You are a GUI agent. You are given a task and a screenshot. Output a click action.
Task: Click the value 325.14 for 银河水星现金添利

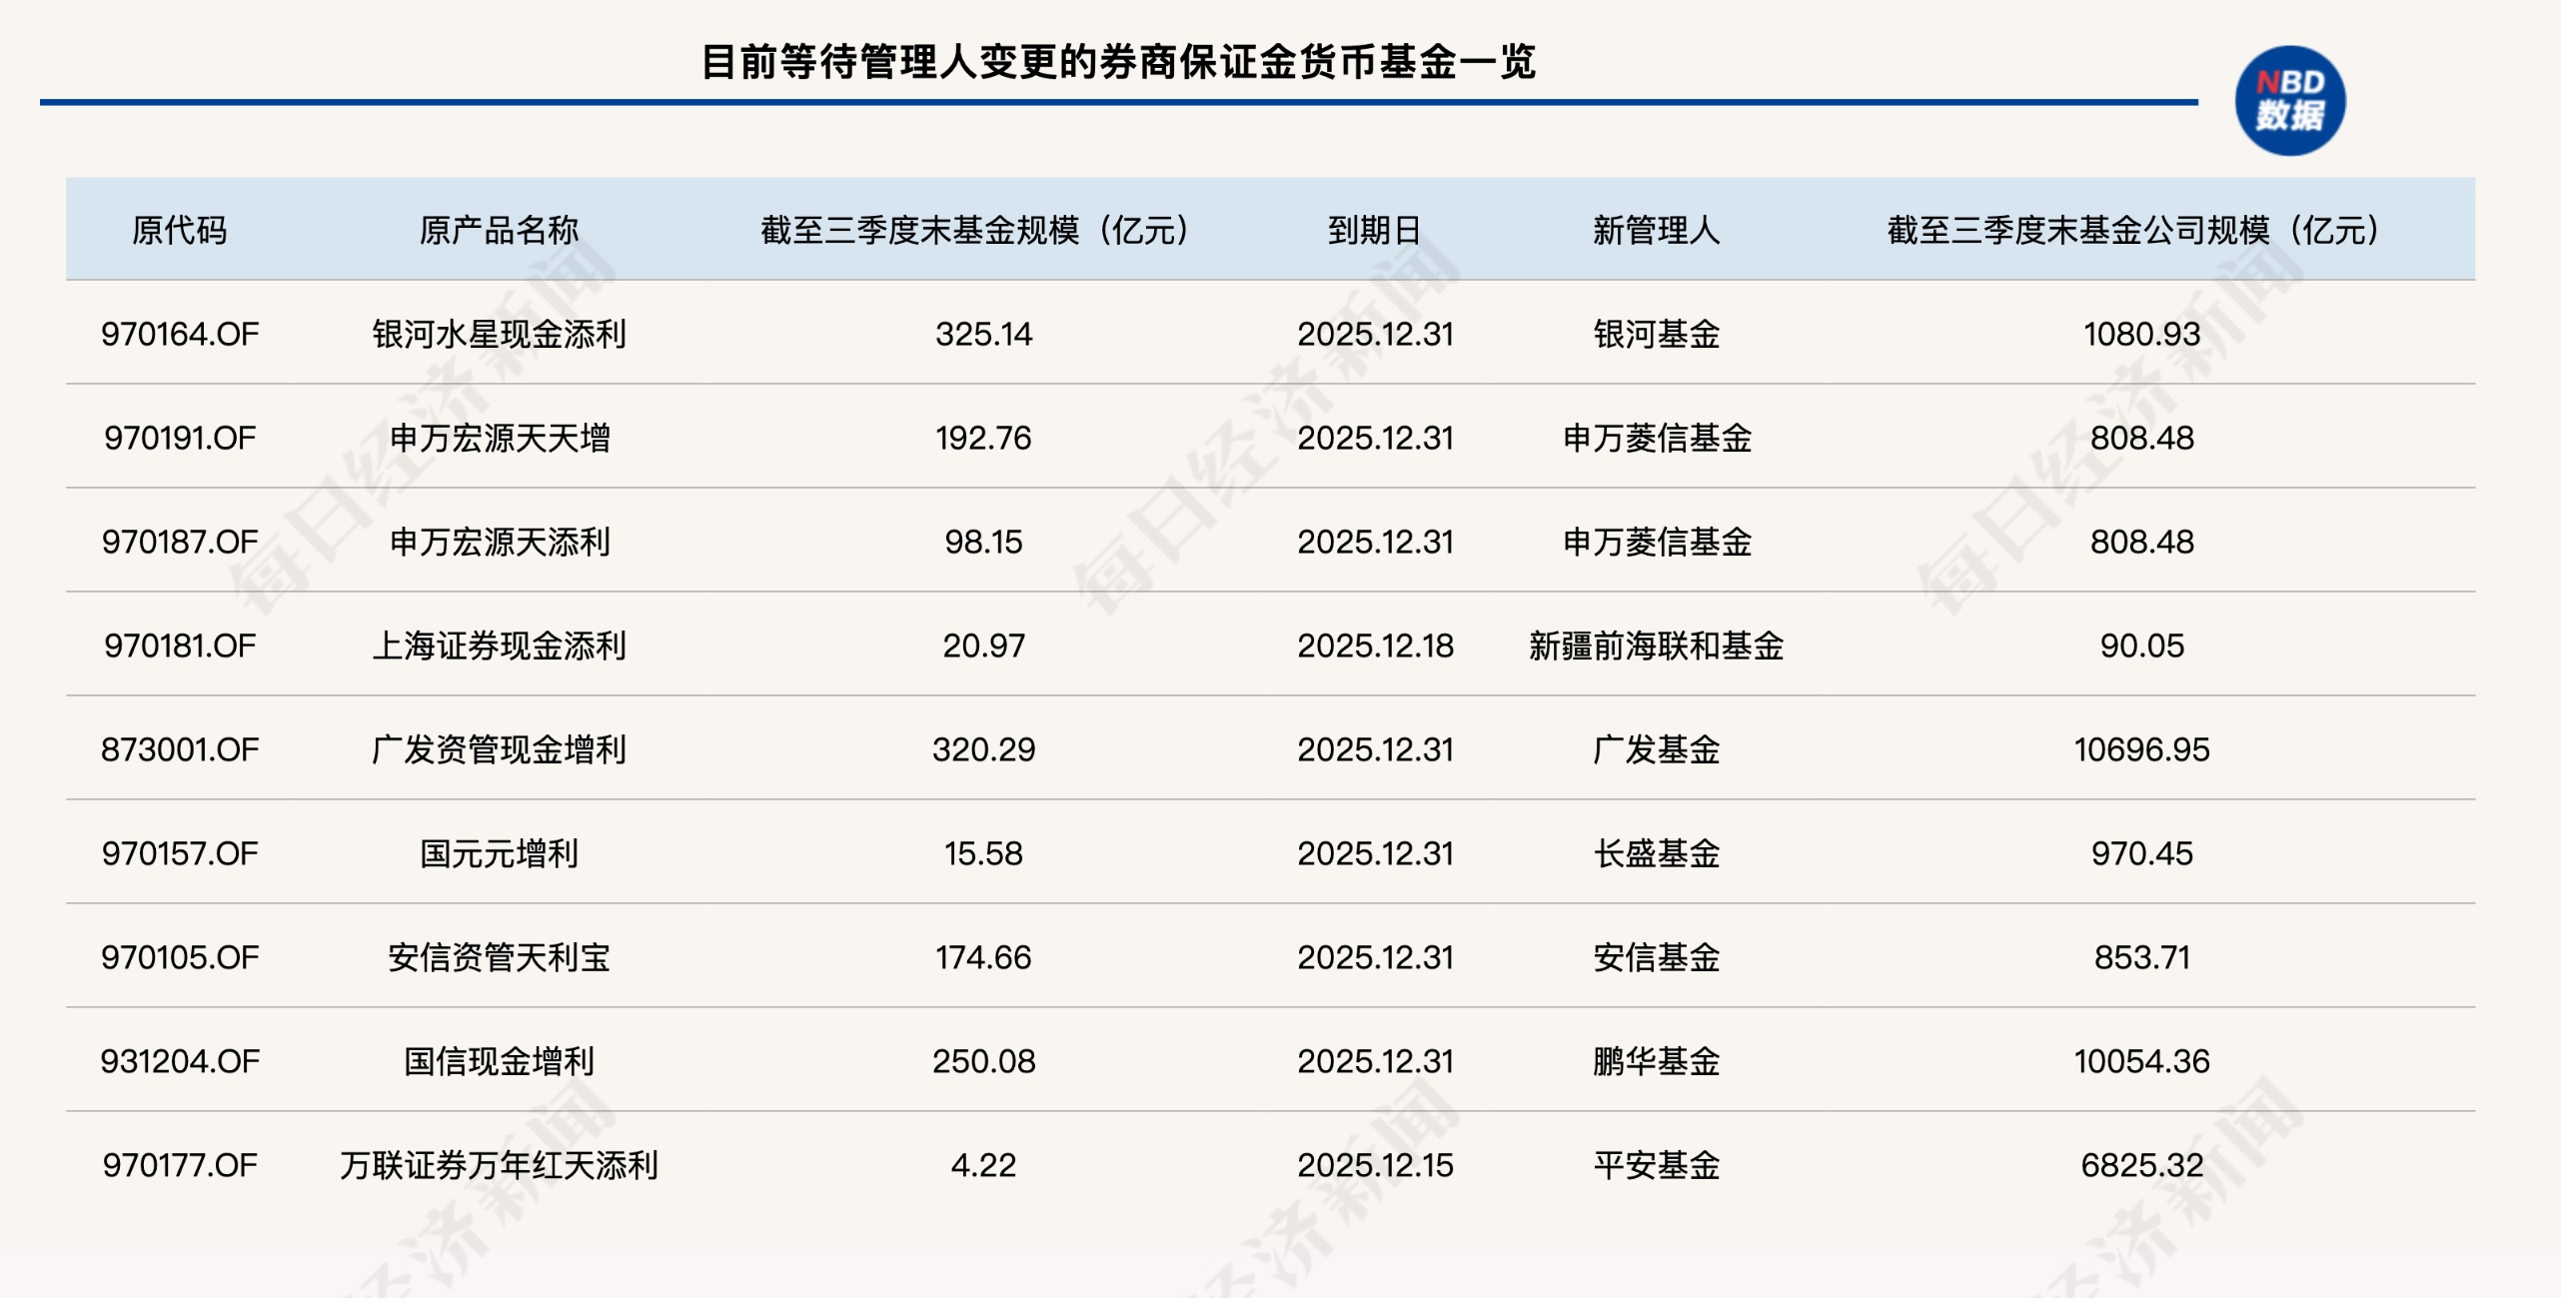click(x=984, y=334)
